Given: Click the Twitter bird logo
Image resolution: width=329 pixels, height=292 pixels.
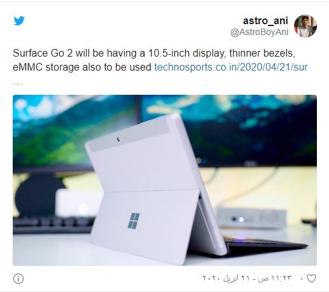Looking at the screenshot, I should click(19, 21).
